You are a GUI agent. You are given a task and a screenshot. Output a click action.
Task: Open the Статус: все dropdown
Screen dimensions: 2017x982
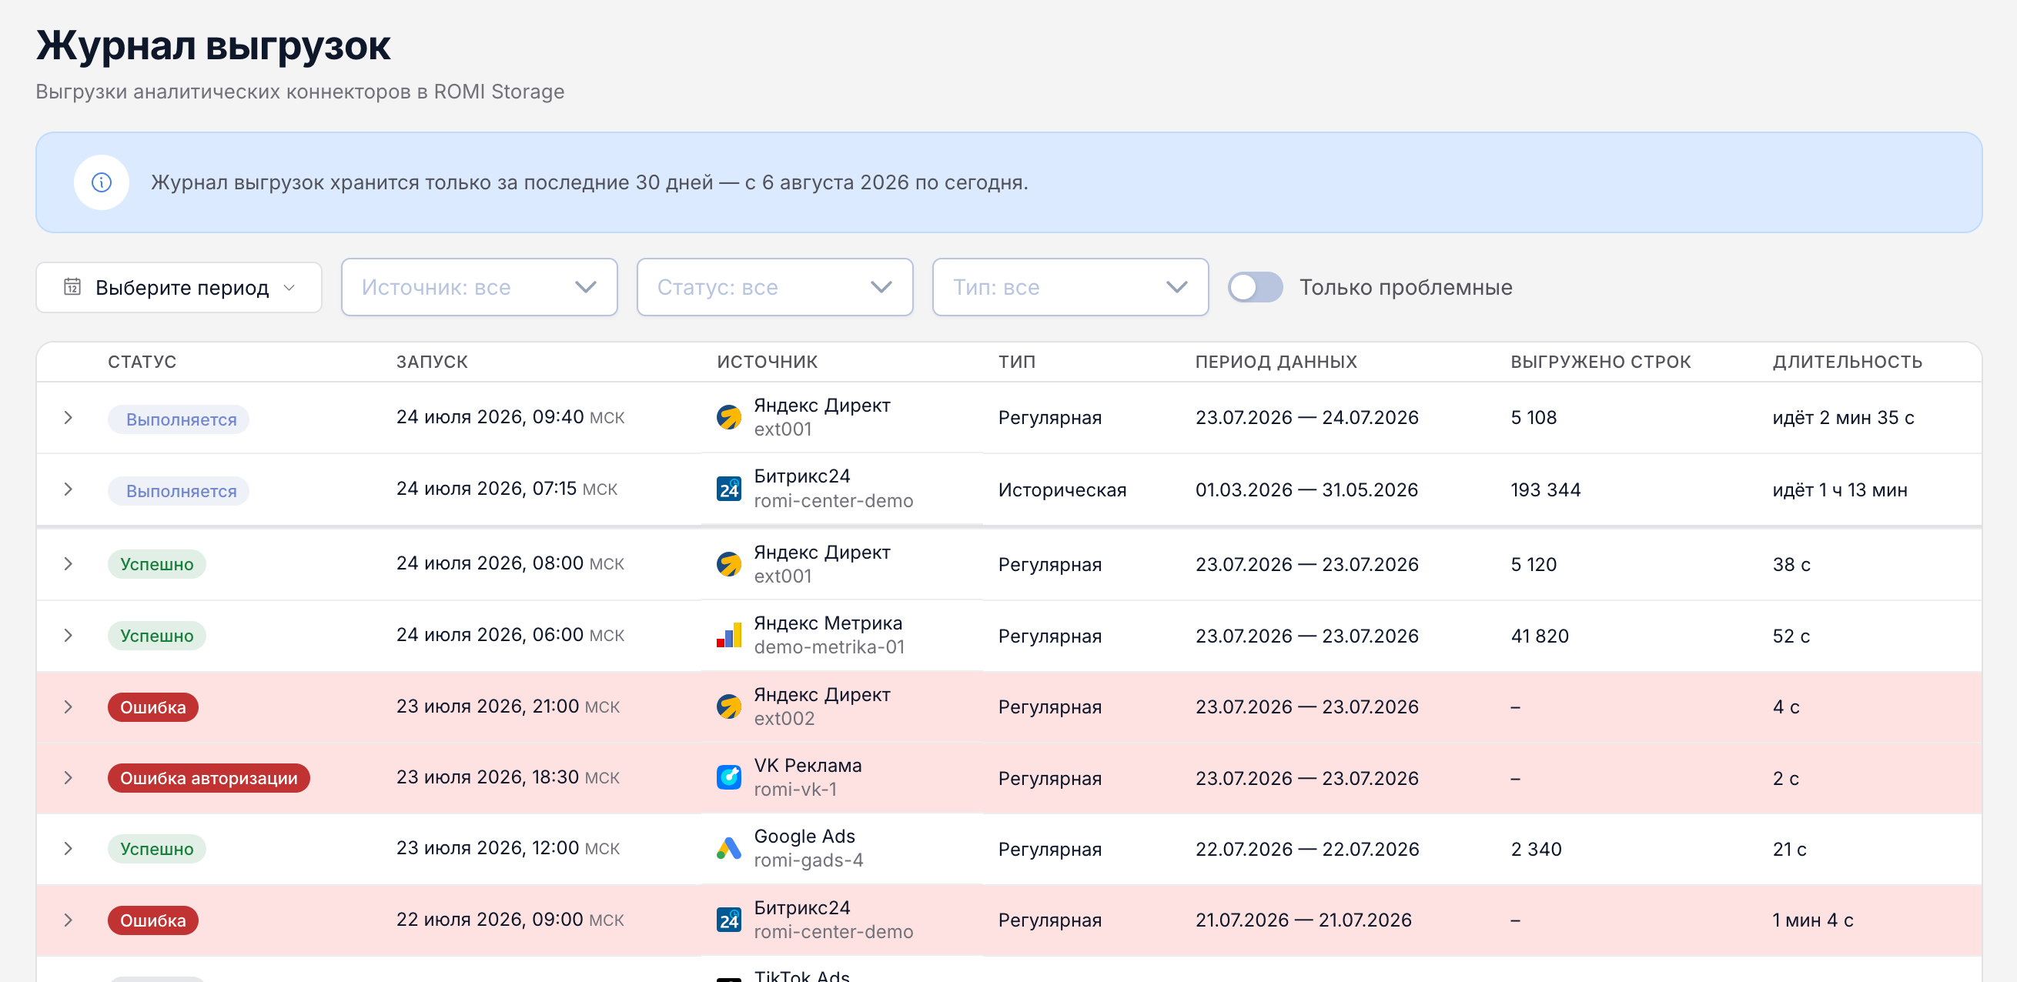(775, 287)
